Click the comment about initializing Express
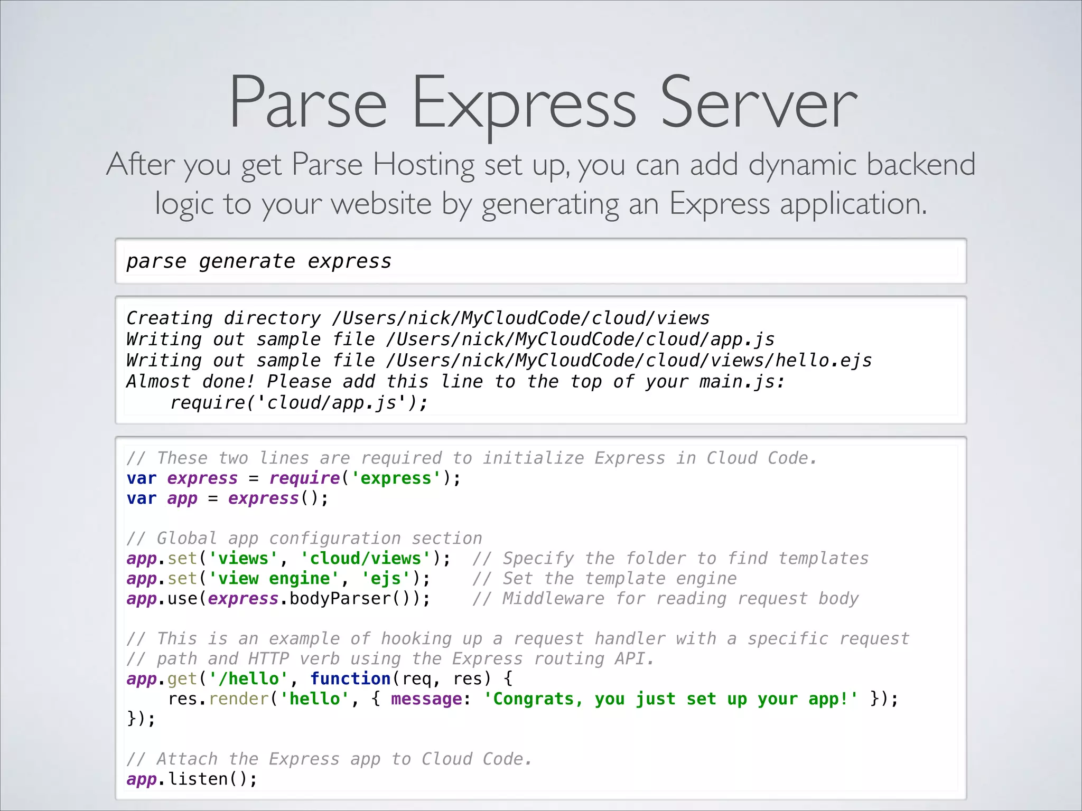 (x=472, y=458)
